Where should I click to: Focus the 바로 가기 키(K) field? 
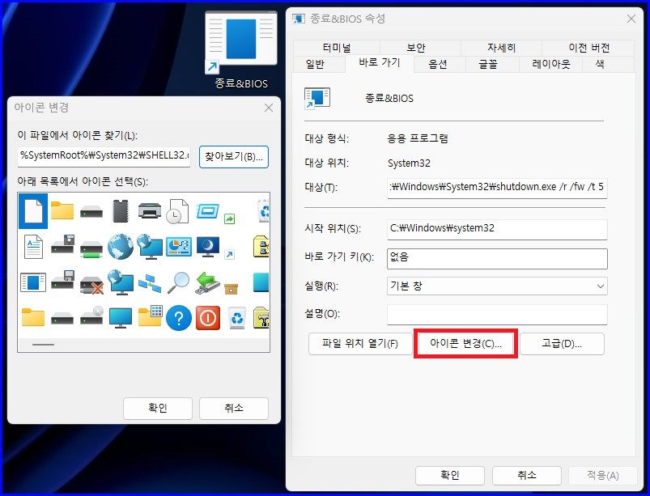coord(497,259)
